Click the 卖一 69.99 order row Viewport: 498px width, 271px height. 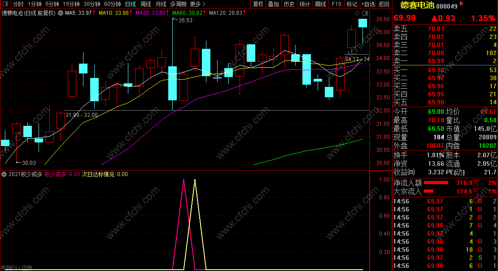pyautogui.click(x=445, y=61)
